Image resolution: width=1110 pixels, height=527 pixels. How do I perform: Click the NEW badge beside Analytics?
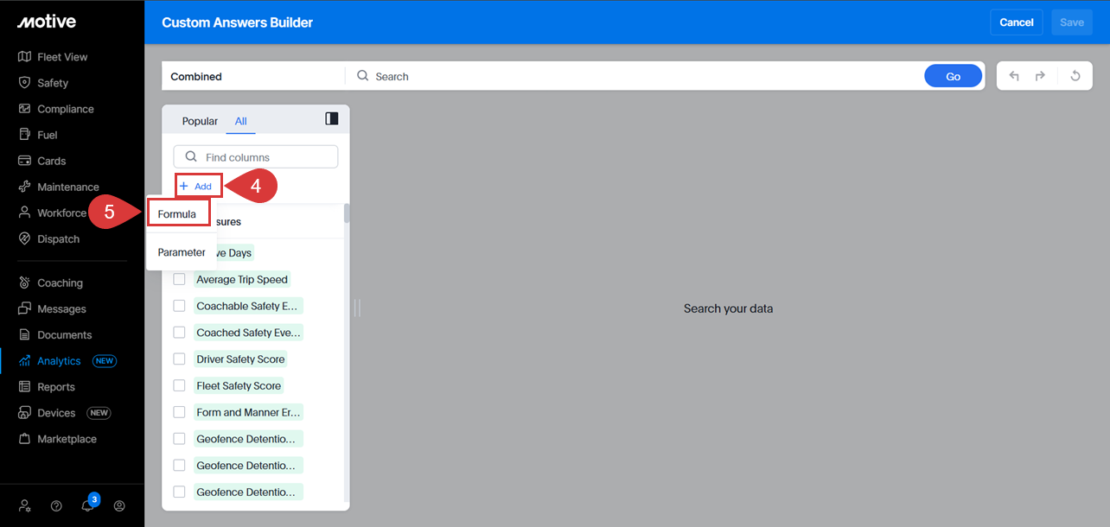click(105, 361)
